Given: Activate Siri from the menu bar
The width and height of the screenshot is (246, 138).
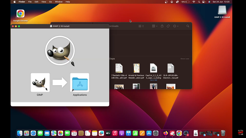Looking at the screenshot, I should pos(209,2).
